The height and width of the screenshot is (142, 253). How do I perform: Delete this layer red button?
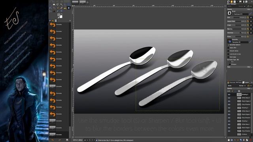[x=251, y=140]
